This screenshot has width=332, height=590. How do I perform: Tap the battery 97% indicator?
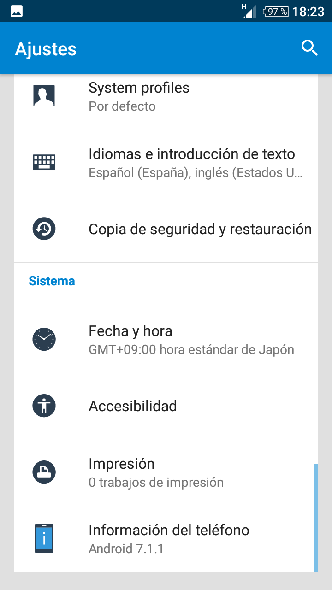pyautogui.click(x=276, y=12)
